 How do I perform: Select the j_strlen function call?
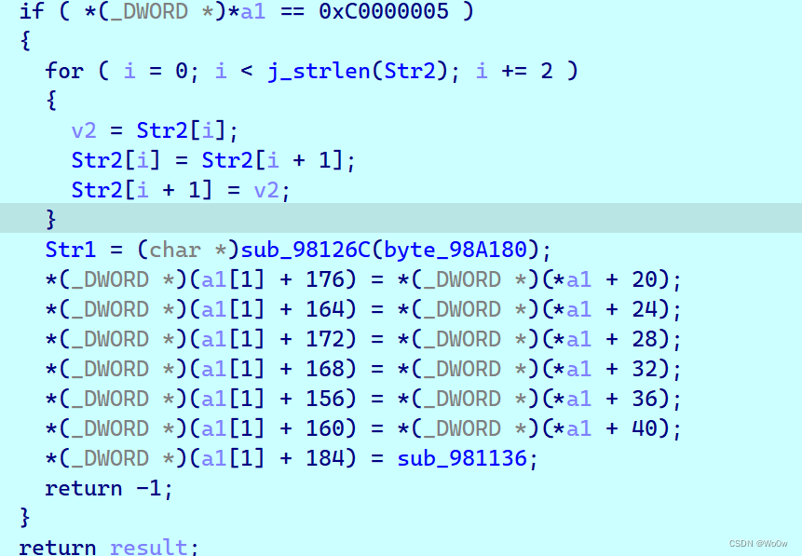pos(319,71)
